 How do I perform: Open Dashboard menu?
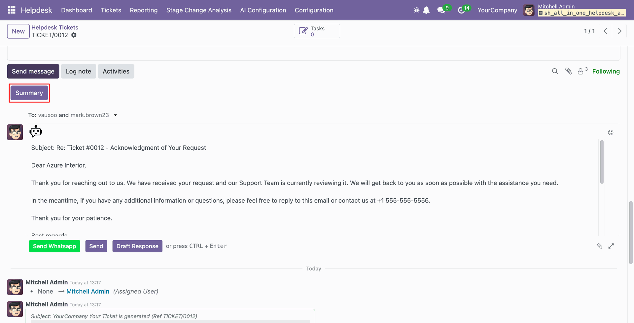click(x=77, y=10)
